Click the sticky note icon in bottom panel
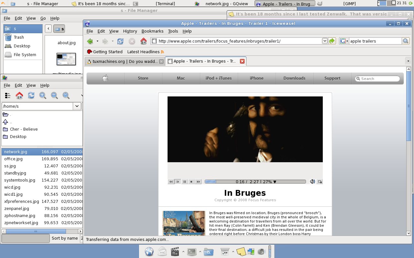This screenshot has width=414, height=258. pyautogui.click(x=241, y=252)
